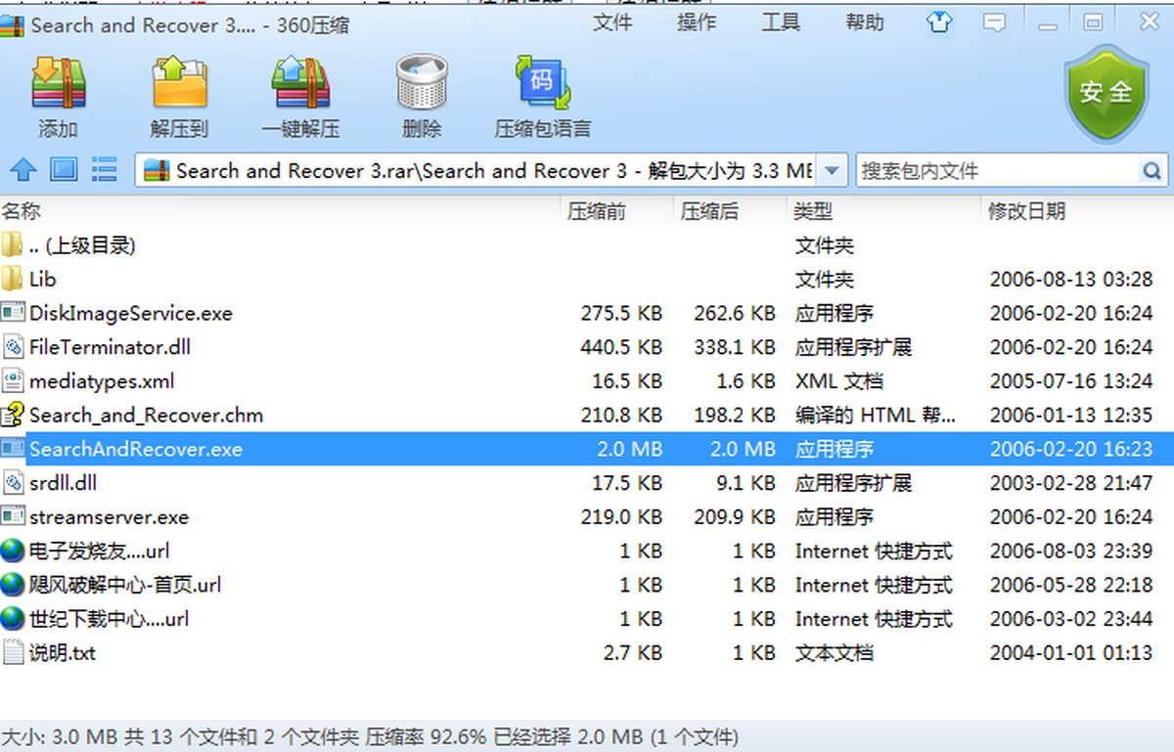Click the mediatypes.xml file icon
Screen dimensions: 1174x752
12,381
